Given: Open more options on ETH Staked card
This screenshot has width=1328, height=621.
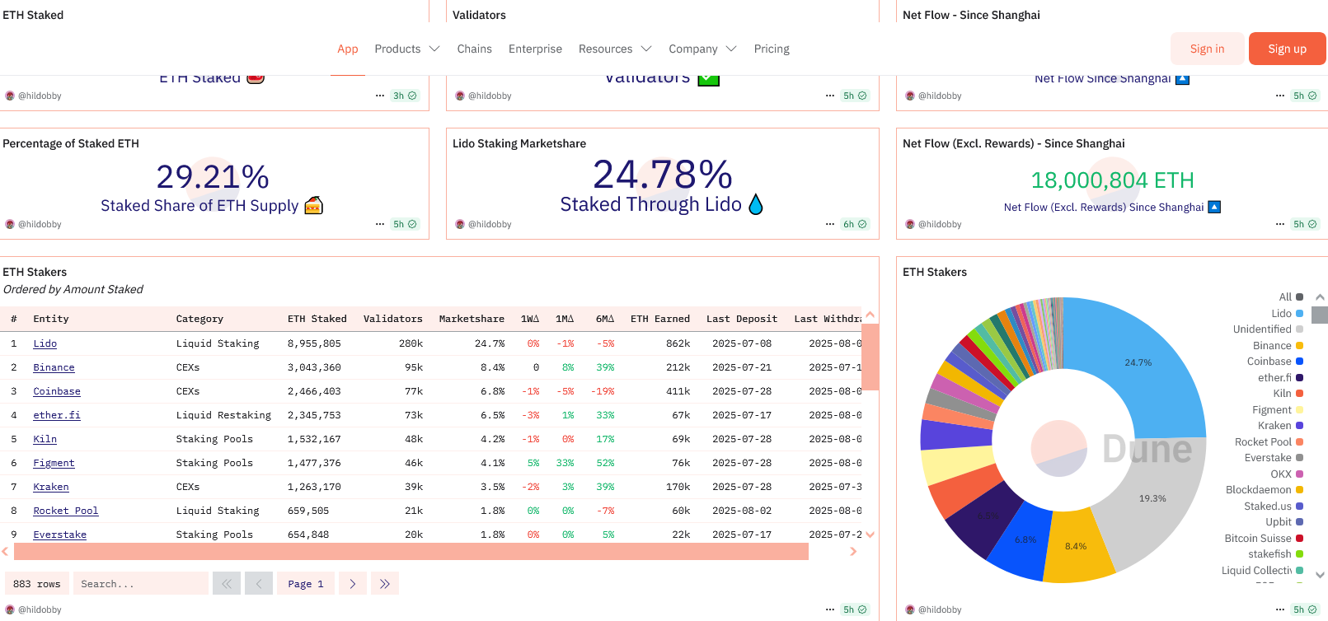Looking at the screenshot, I should [380, 96].
